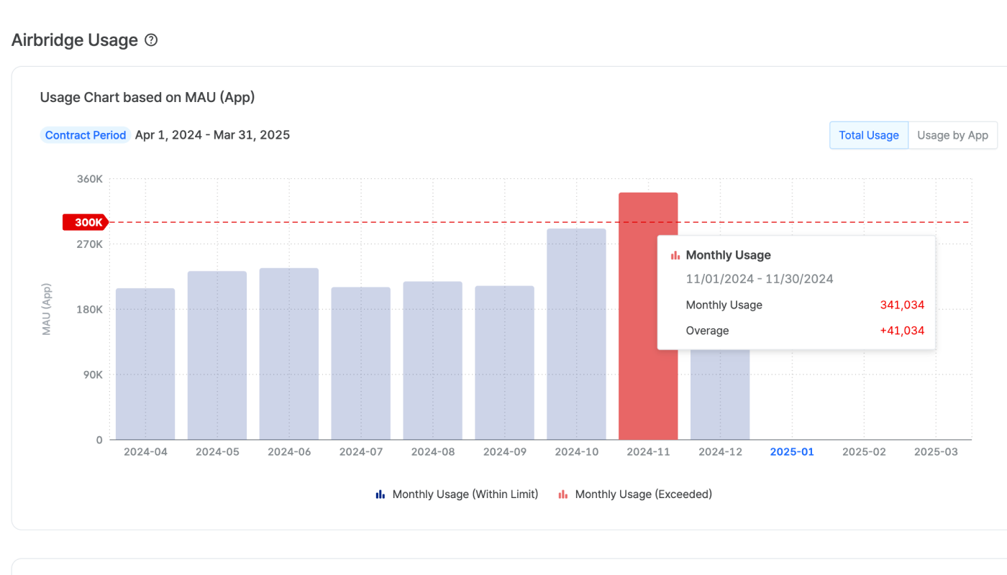This screenshot has width=1007, height=575.
Task: Click the 2025-01 axis label
Action: 792,452
